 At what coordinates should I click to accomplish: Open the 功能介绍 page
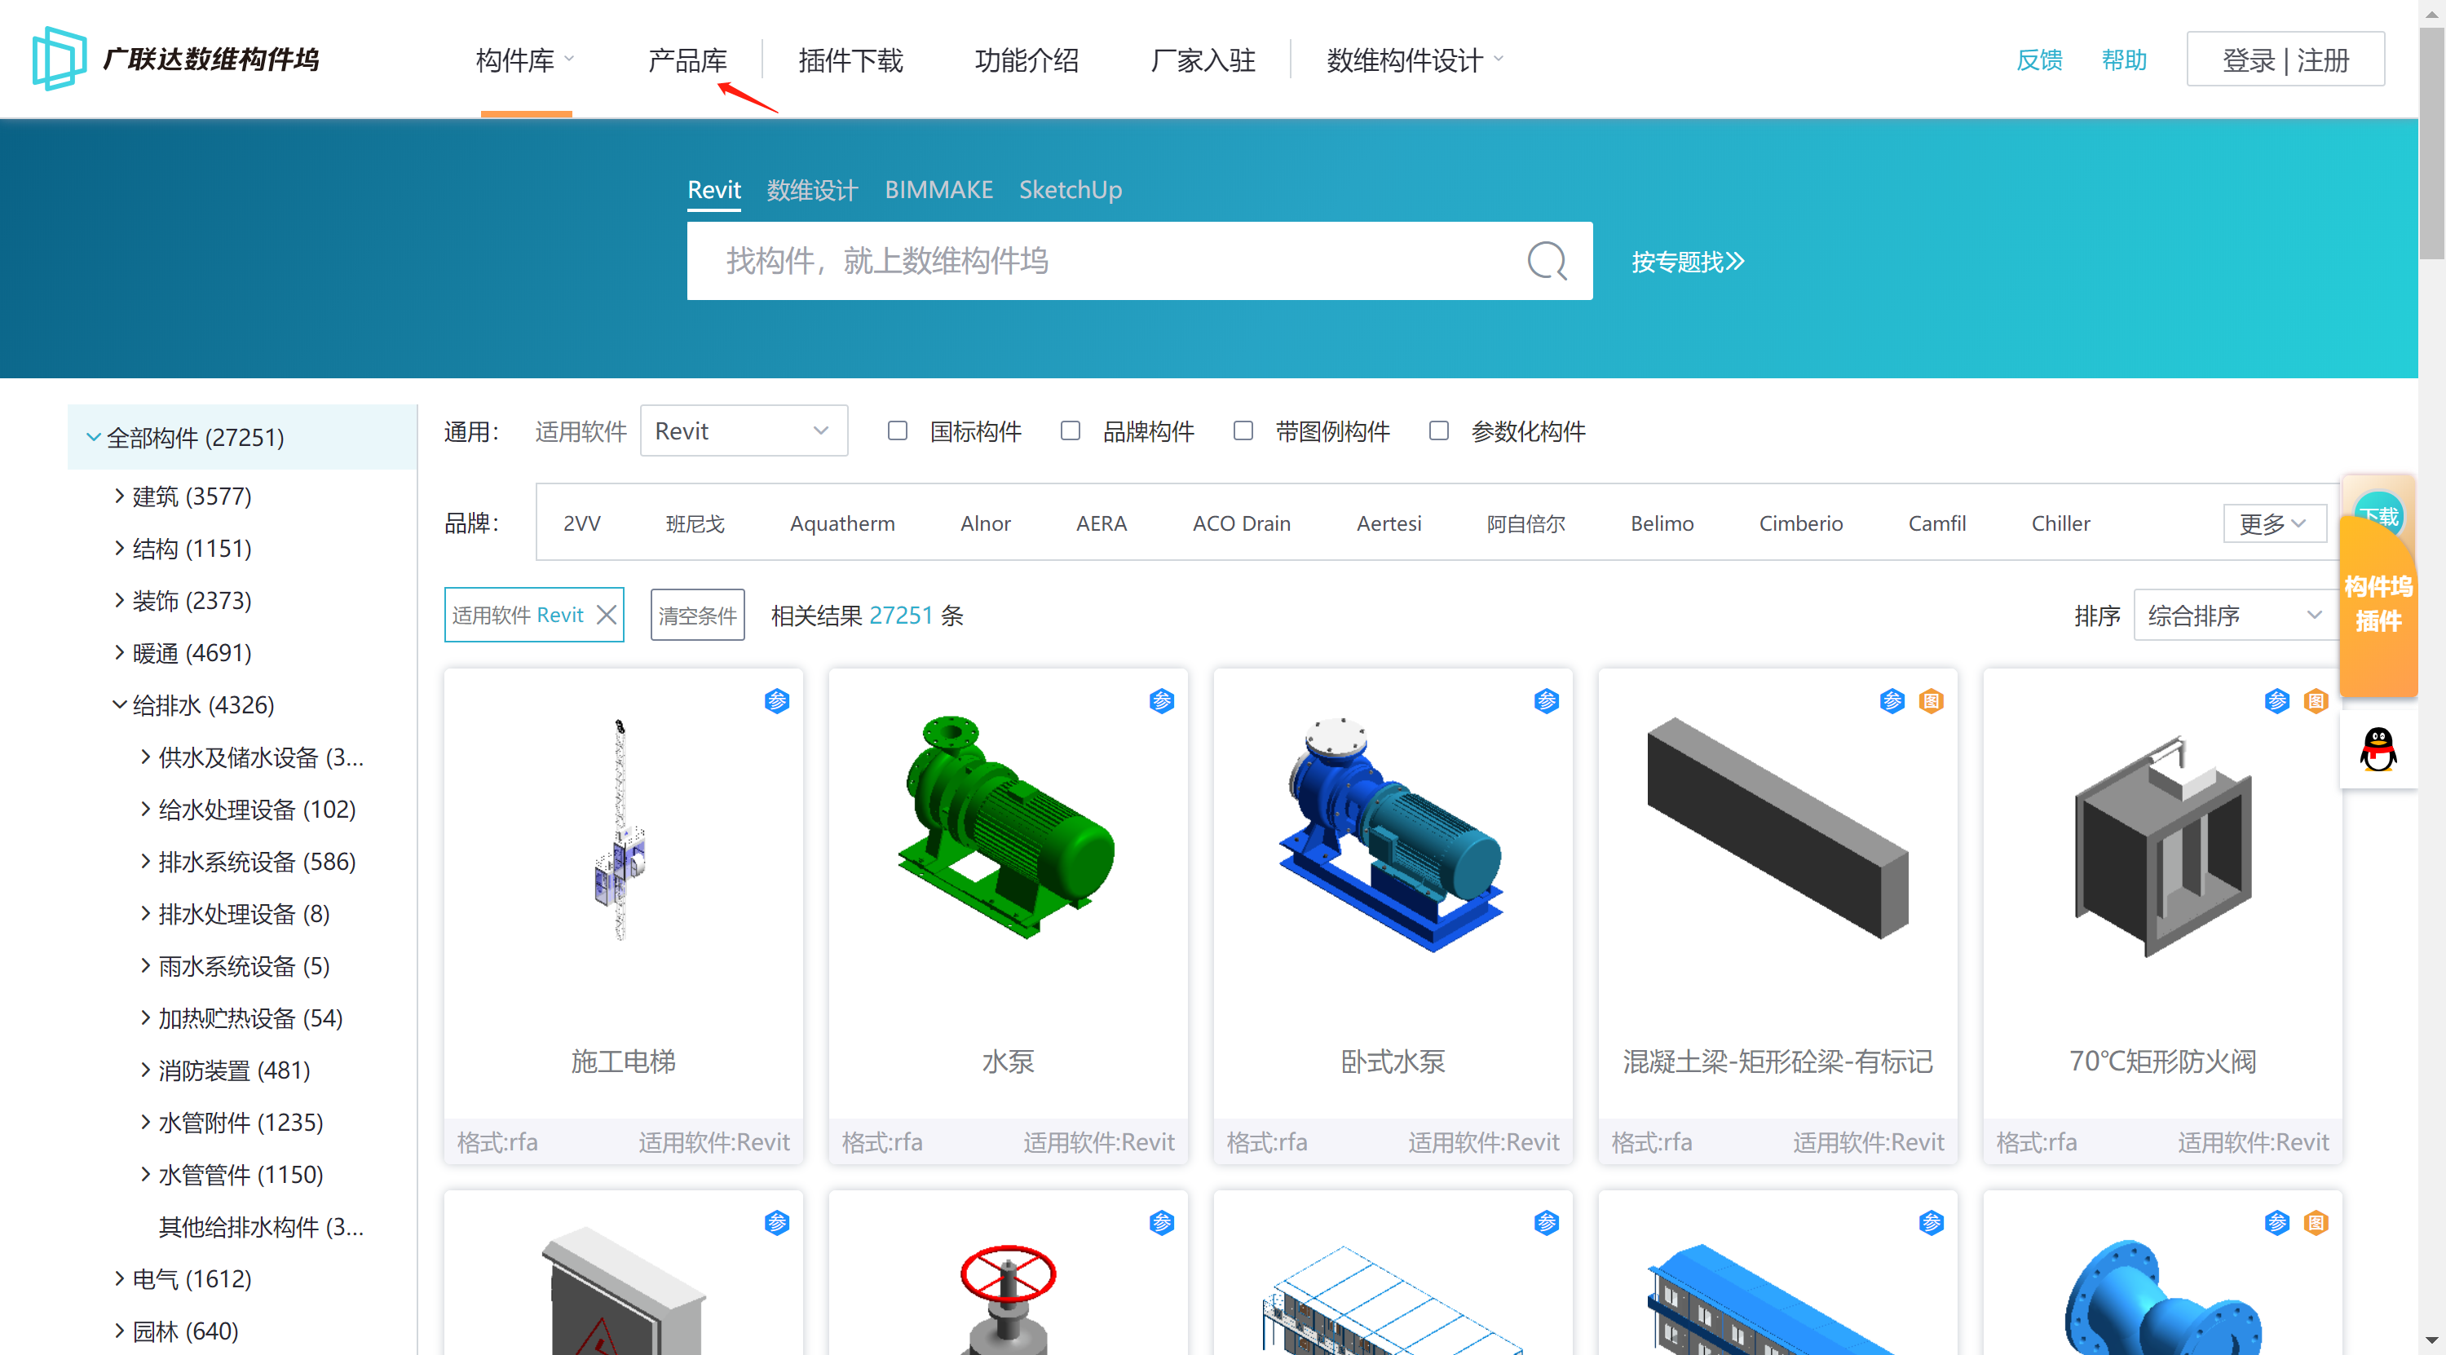(1027, 60)
